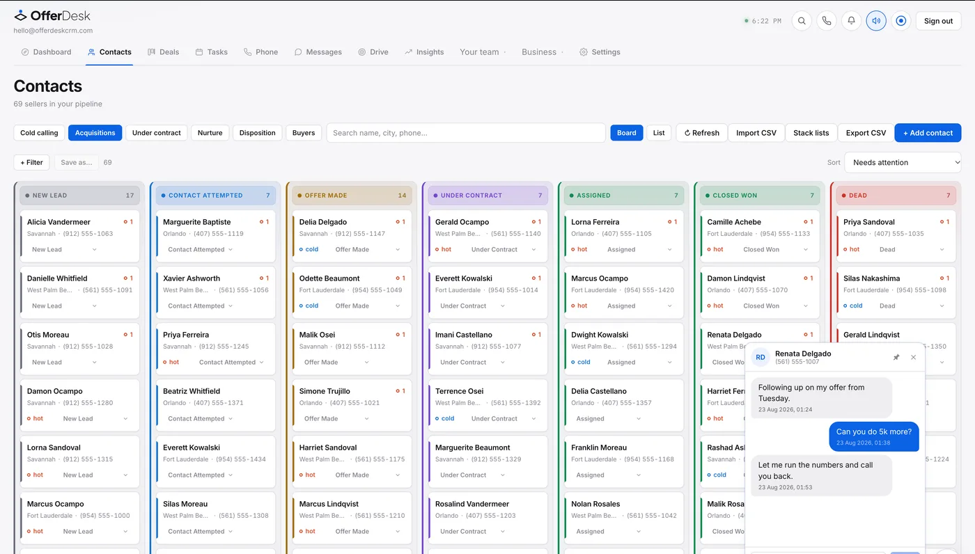
Task: Click the NEW LEAD column header
Action: pyautogui.click(x=80, y=196)
